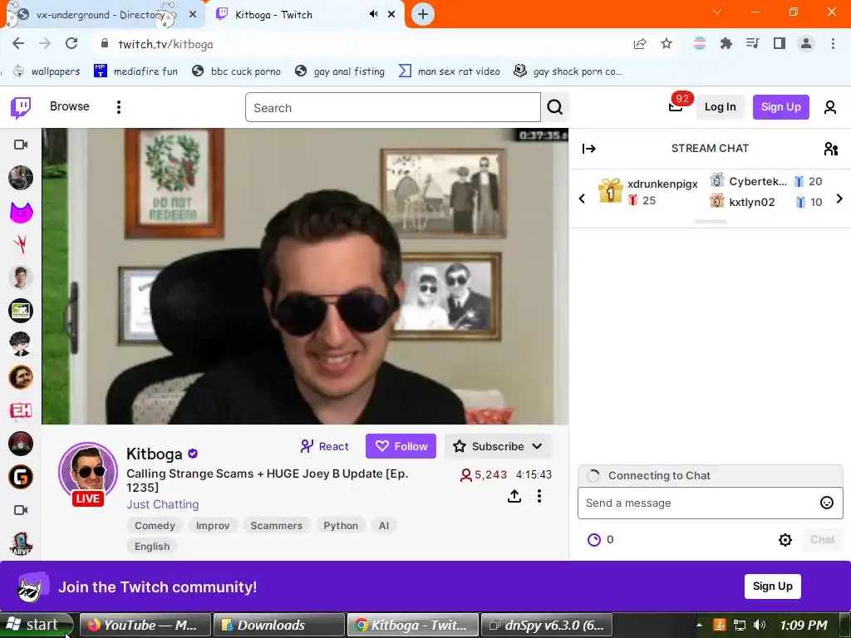Select the English tag
Viewport: 851px width, 638px height.
[x=152, y=547]
